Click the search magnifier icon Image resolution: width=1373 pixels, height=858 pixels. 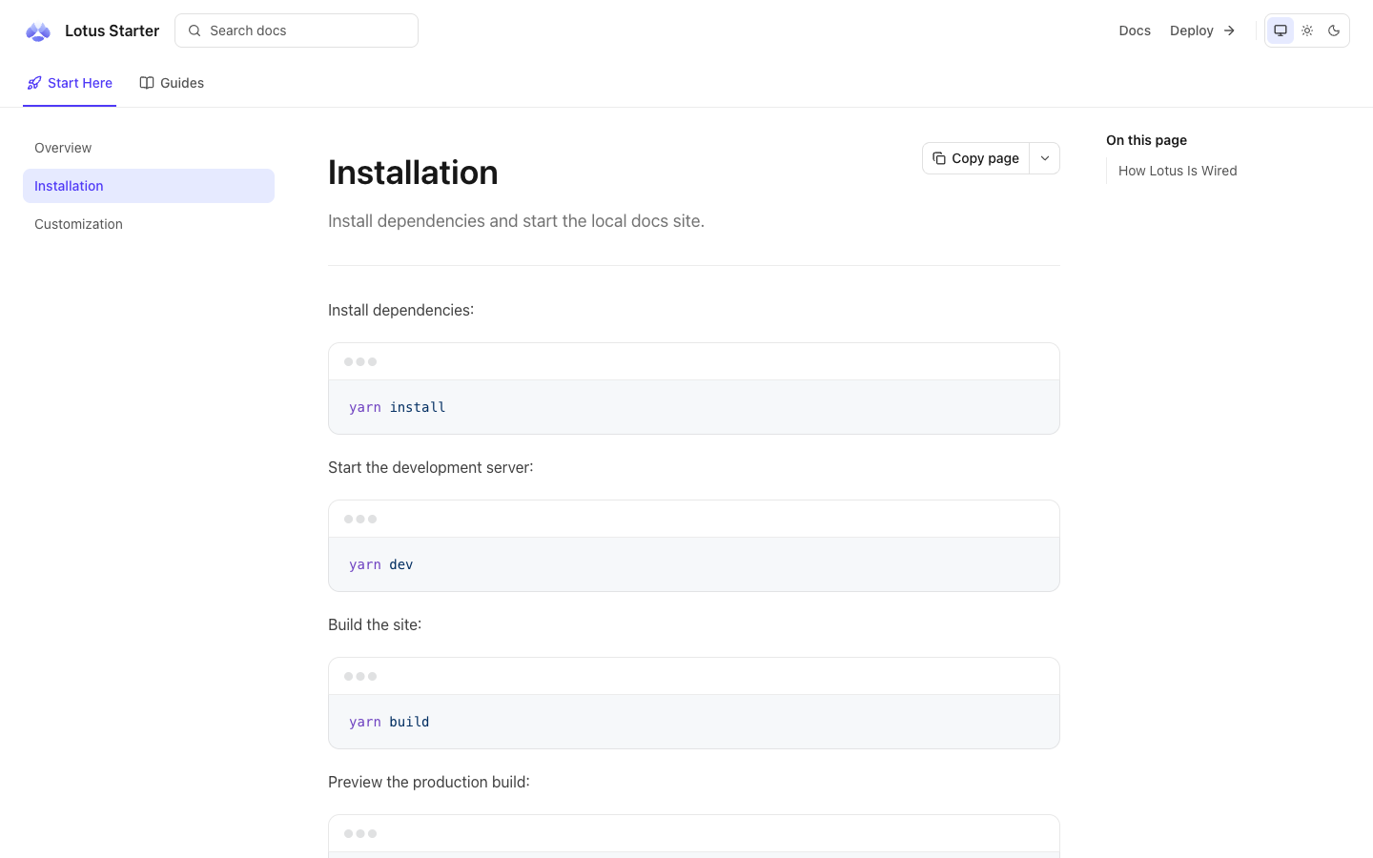[195, 31]
